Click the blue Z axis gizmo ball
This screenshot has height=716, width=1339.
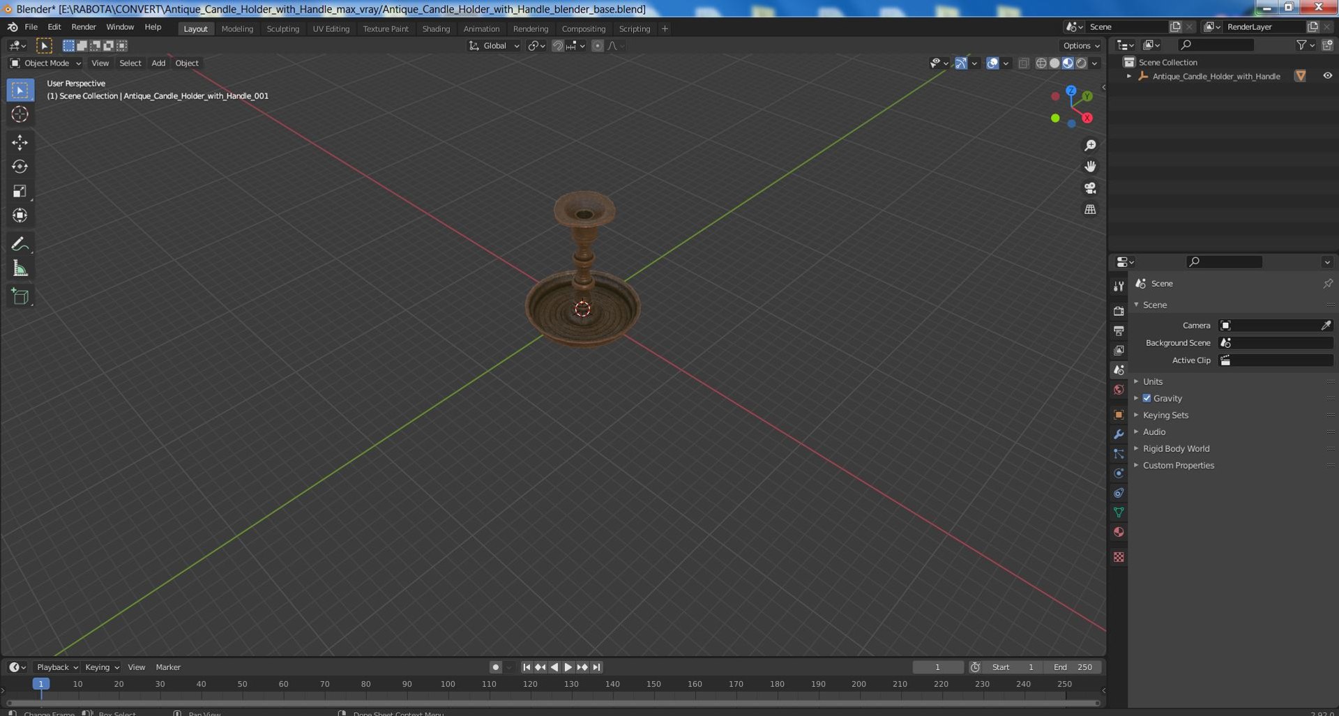tap(1071, 91)
